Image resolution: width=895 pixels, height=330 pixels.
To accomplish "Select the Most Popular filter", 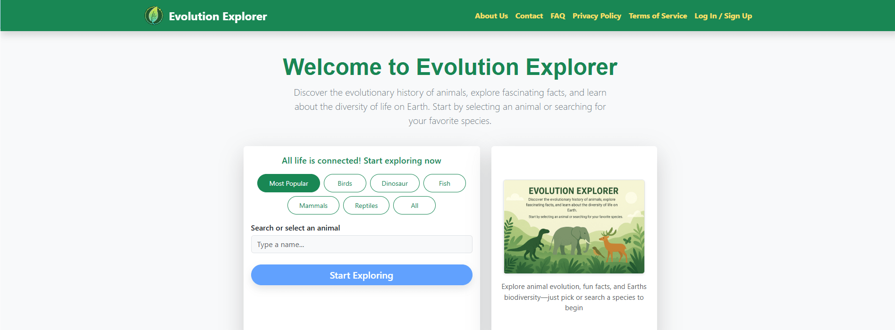I will pos(288,183).
